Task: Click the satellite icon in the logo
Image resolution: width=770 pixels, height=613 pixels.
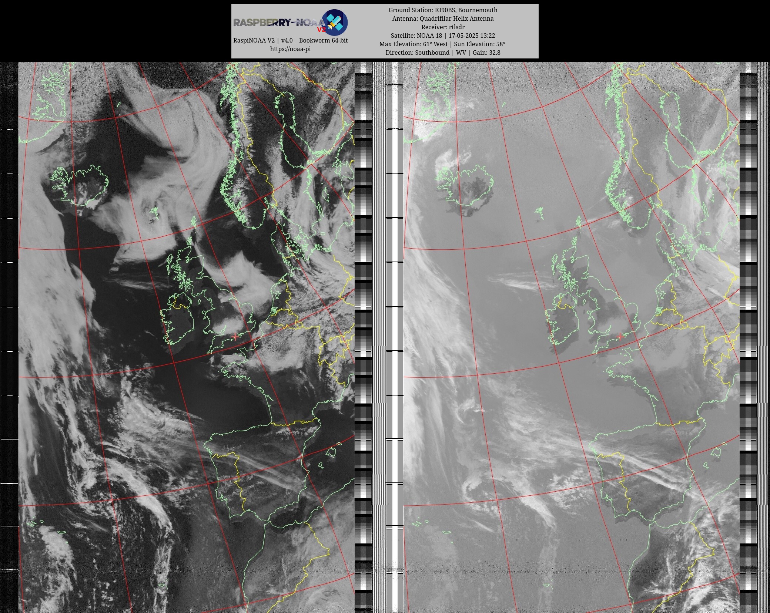Action: (x=334, y=23)
